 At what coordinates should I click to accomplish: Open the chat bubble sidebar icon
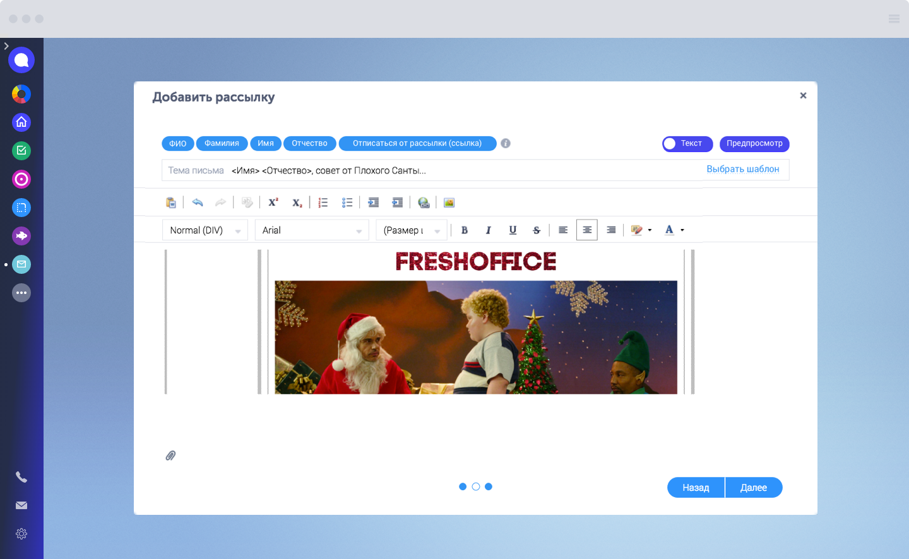click(21, 60)
